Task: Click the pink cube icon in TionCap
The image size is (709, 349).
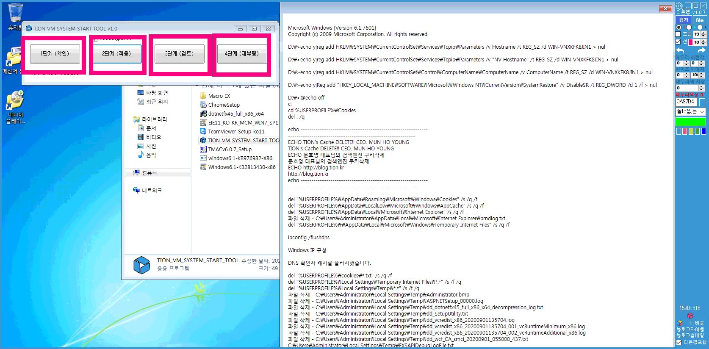Action: tap(690, 316)
